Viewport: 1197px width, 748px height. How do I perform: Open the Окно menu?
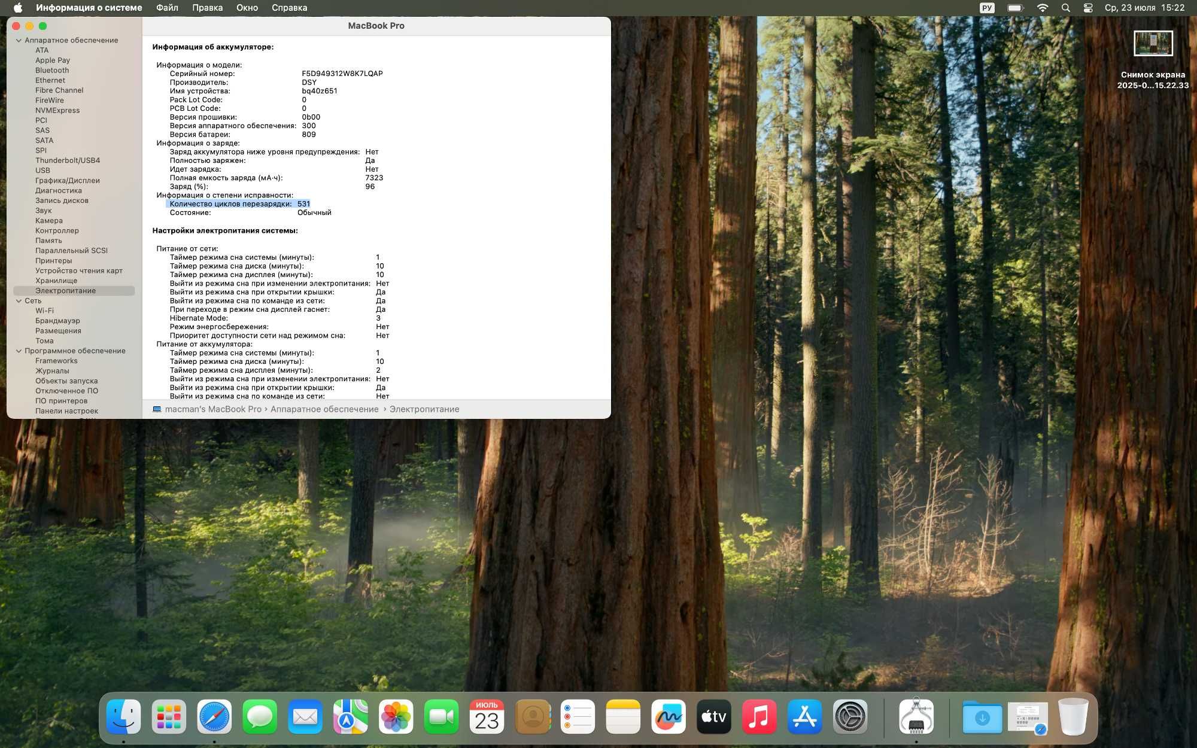(247, 8)
